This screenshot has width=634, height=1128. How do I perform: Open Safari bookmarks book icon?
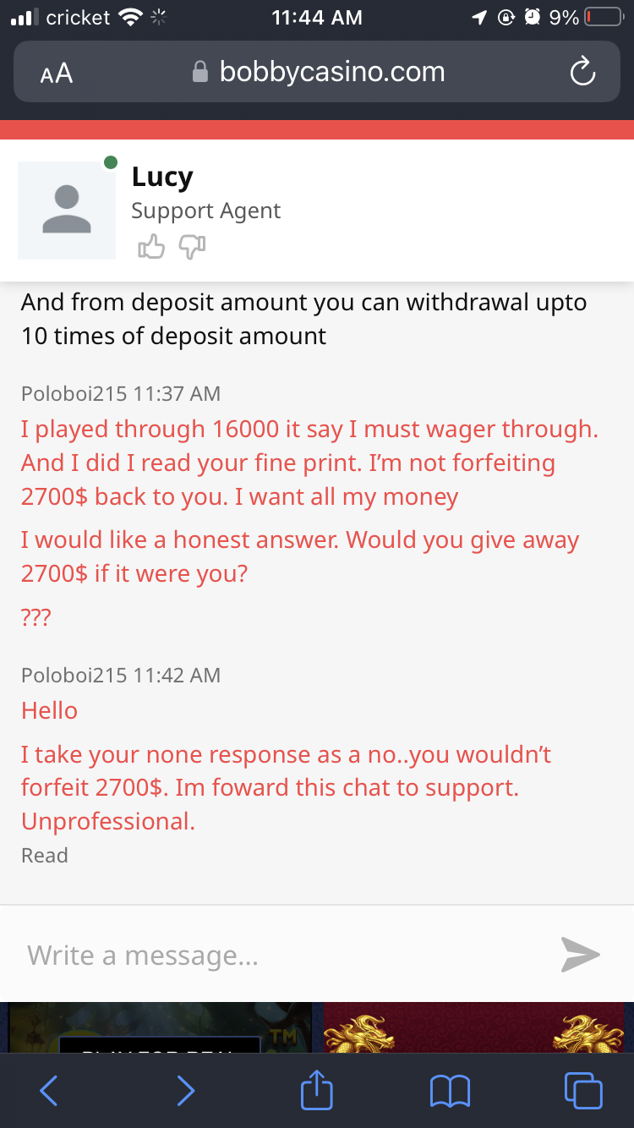[450, 1091]
